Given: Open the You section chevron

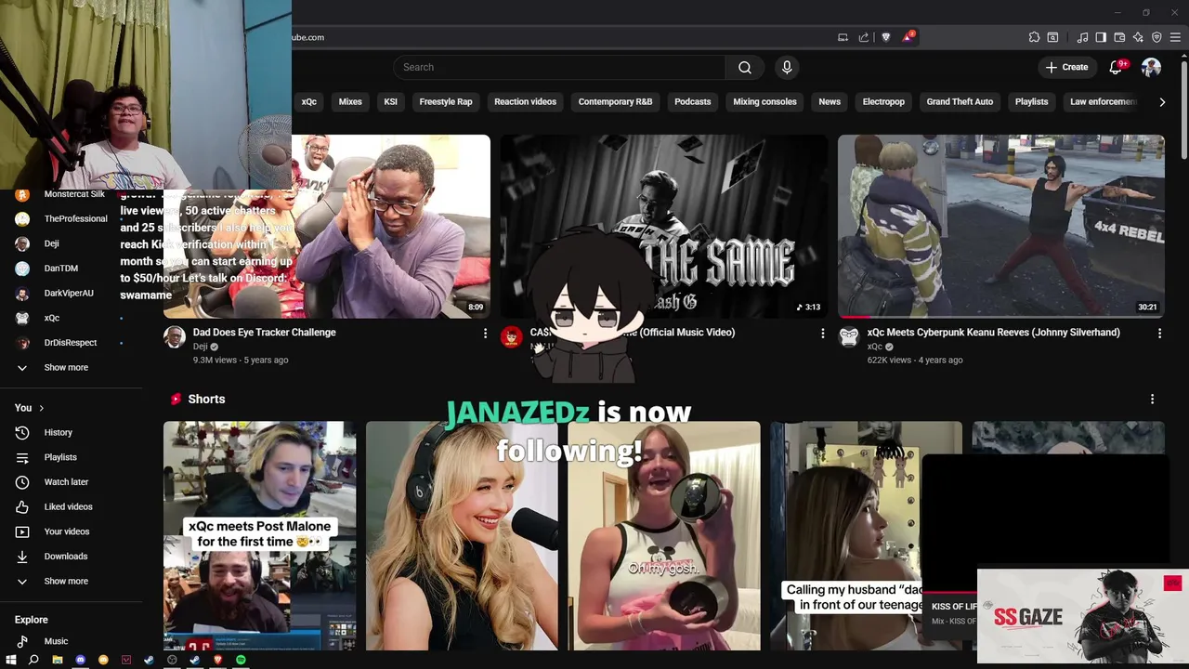Looking at the screenshot, I should coord(41,408).
